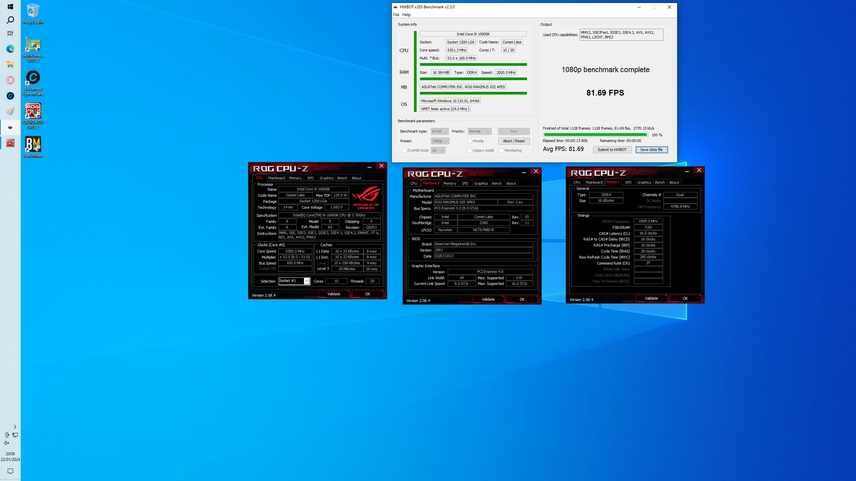Open taskbar Search magnifier

[x=10, y=20]
